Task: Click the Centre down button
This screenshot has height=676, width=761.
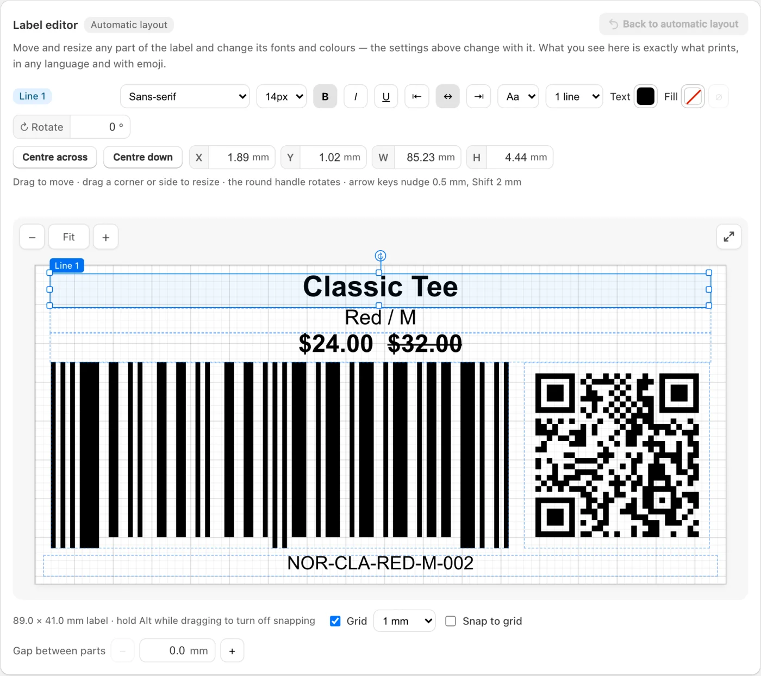Action: tap(143, 157)
